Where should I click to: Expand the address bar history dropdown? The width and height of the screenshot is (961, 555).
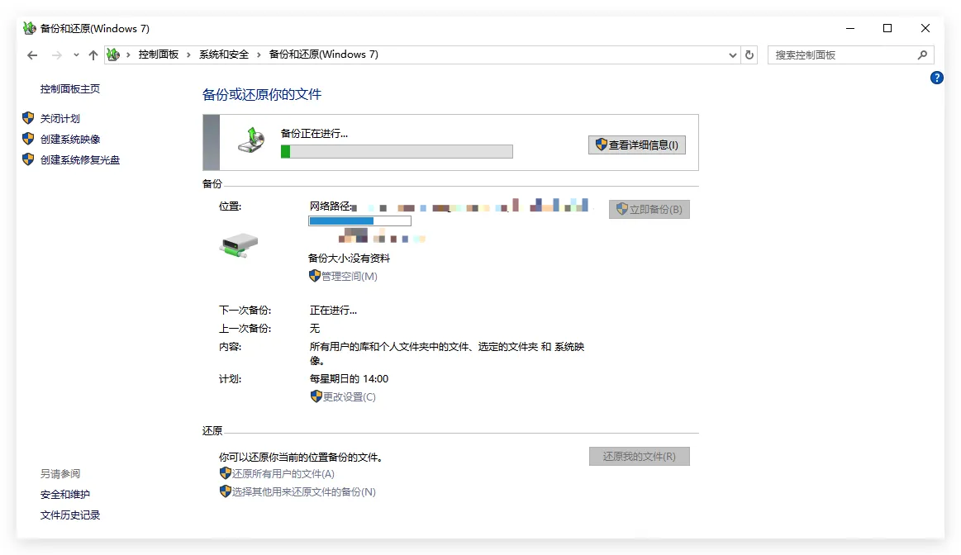point(733,55)
